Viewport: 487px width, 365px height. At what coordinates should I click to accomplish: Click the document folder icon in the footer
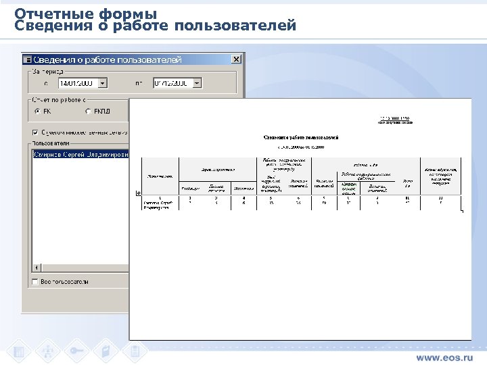(106, 351)
